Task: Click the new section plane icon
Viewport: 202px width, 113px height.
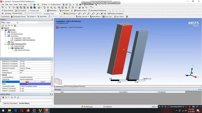Action: coord(3,97)
